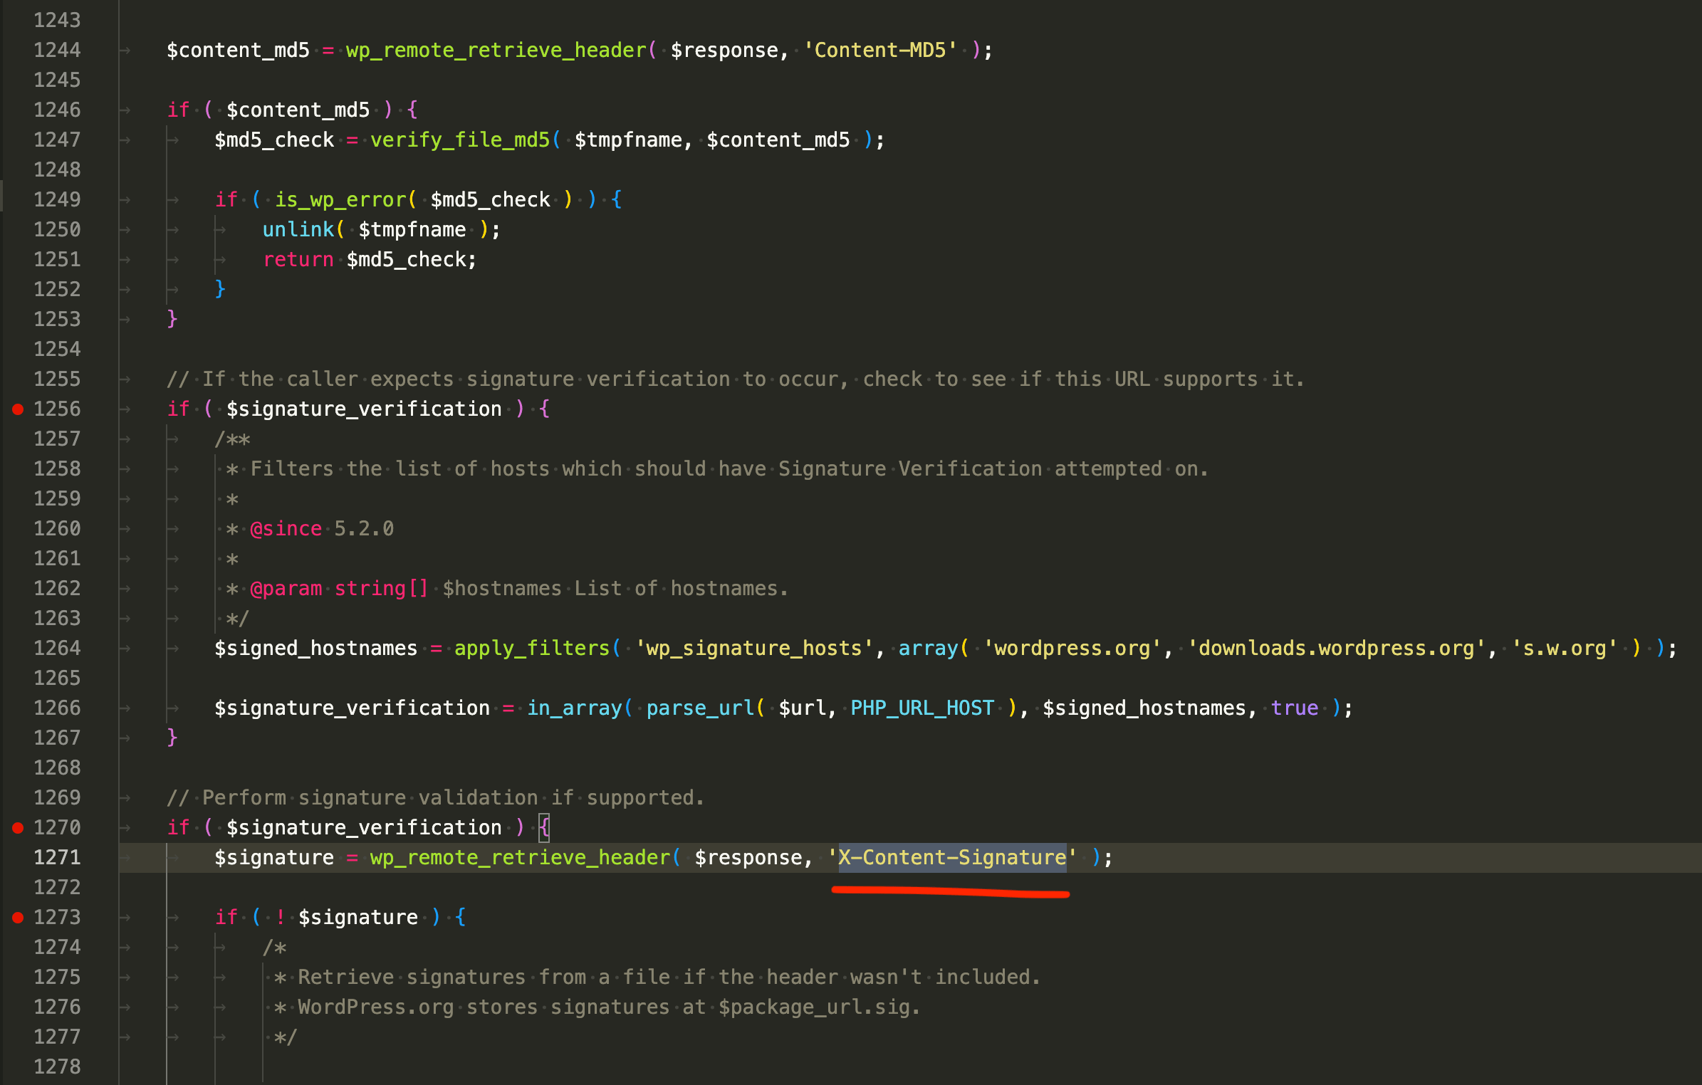Click wp_remote_retrieve_header on line 1244
1702x1085 pixels.
coord(496,50)
